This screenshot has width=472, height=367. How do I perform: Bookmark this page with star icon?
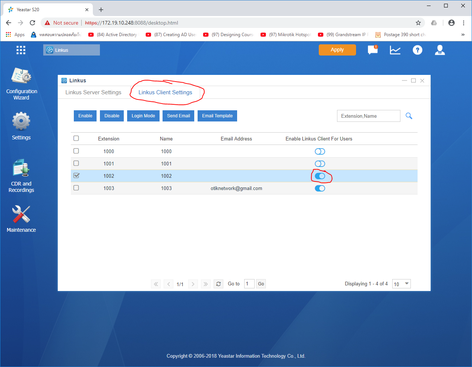click(x=418, y=23)
